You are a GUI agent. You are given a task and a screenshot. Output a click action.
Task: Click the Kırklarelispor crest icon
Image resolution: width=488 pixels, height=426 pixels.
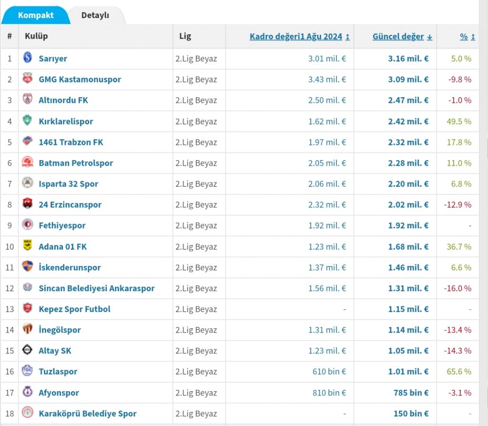tap(28, 120)
